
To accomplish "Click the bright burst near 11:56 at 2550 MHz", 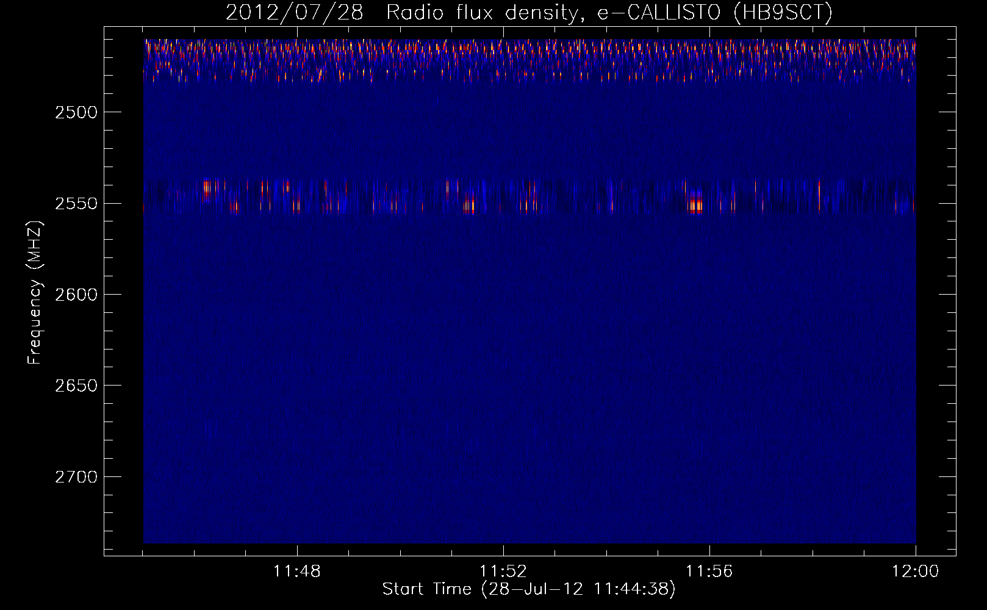I will coord(696,201).
